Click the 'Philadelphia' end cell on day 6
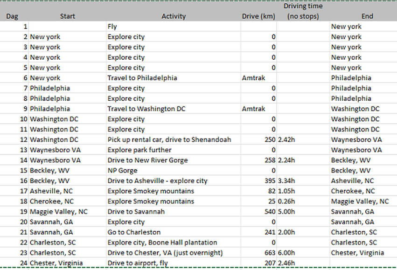The width and height of the screenshot is (397, 270). (x=363, y=78)
